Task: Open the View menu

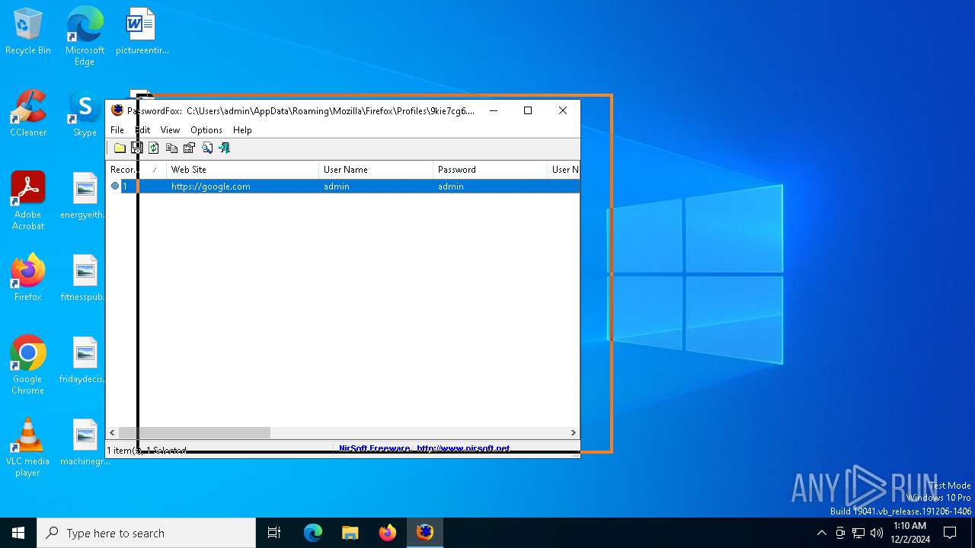Action: pyautogui.click(x=170, y=130)
